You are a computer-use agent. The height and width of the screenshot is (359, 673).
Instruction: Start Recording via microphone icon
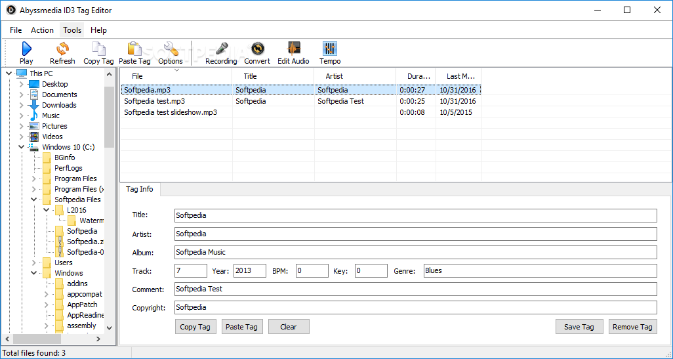221,53
